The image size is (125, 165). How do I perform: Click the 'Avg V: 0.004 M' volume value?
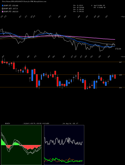coord(99,5)
